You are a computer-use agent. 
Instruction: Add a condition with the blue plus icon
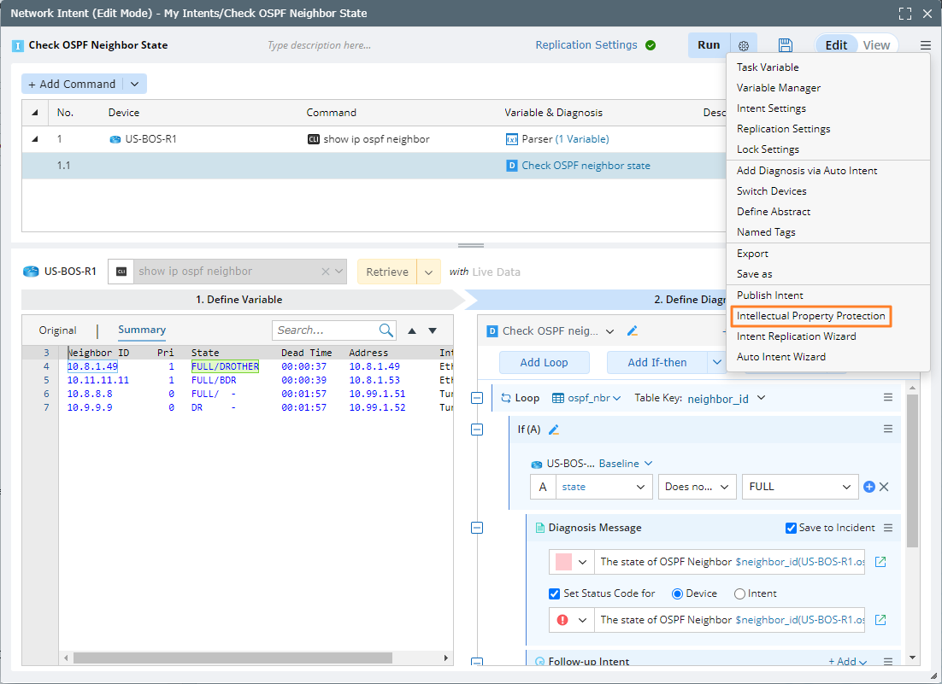(869, 487)
